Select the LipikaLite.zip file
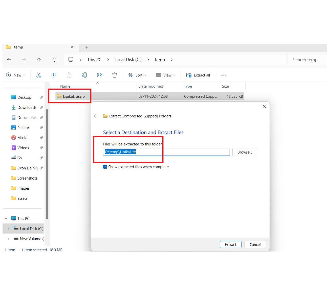 coord(74,96)
